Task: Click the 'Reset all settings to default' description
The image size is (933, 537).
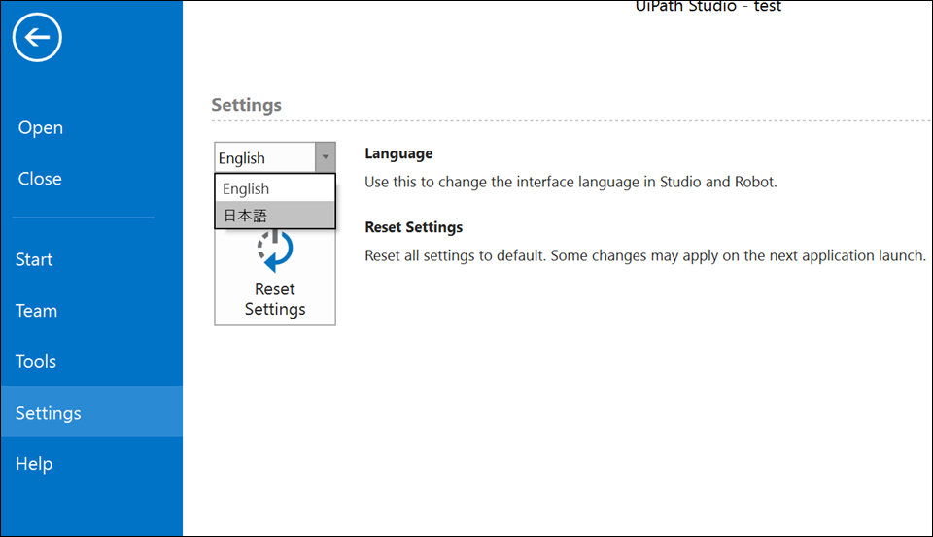Action: coord(645,255)
